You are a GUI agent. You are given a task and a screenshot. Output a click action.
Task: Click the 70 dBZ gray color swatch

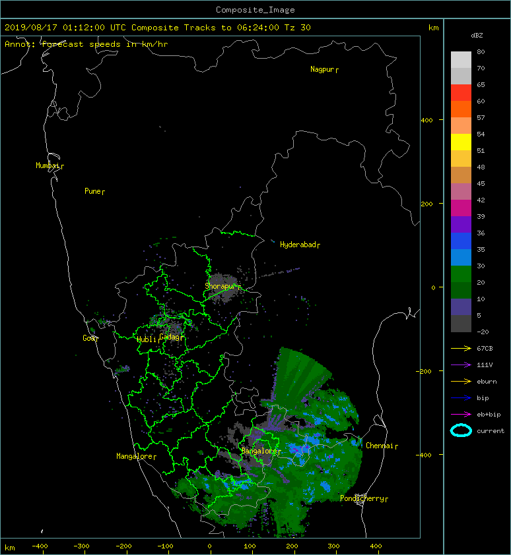[461, 76]
